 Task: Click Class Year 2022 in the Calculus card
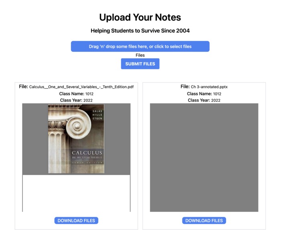tap(76, 100)
